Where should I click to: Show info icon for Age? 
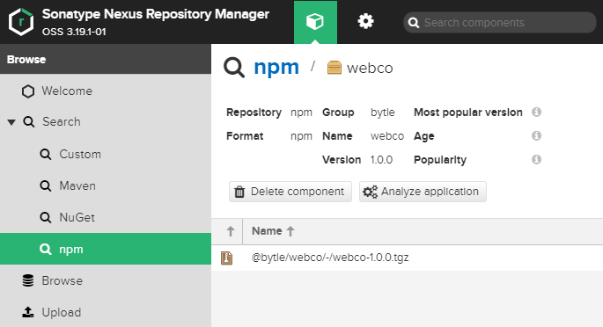click(536, 135)
